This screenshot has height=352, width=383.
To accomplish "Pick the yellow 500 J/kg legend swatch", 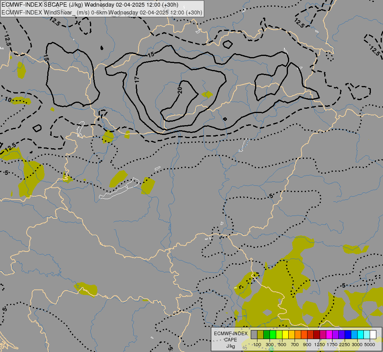I will pyautogui.click(x=285, y=335).
